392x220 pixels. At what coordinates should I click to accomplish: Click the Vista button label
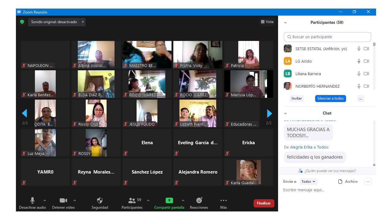269,22
